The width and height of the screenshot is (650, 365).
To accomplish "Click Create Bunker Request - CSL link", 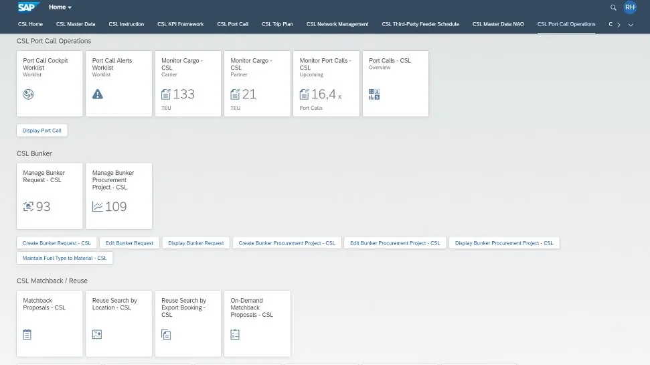I will pos(57,243).
